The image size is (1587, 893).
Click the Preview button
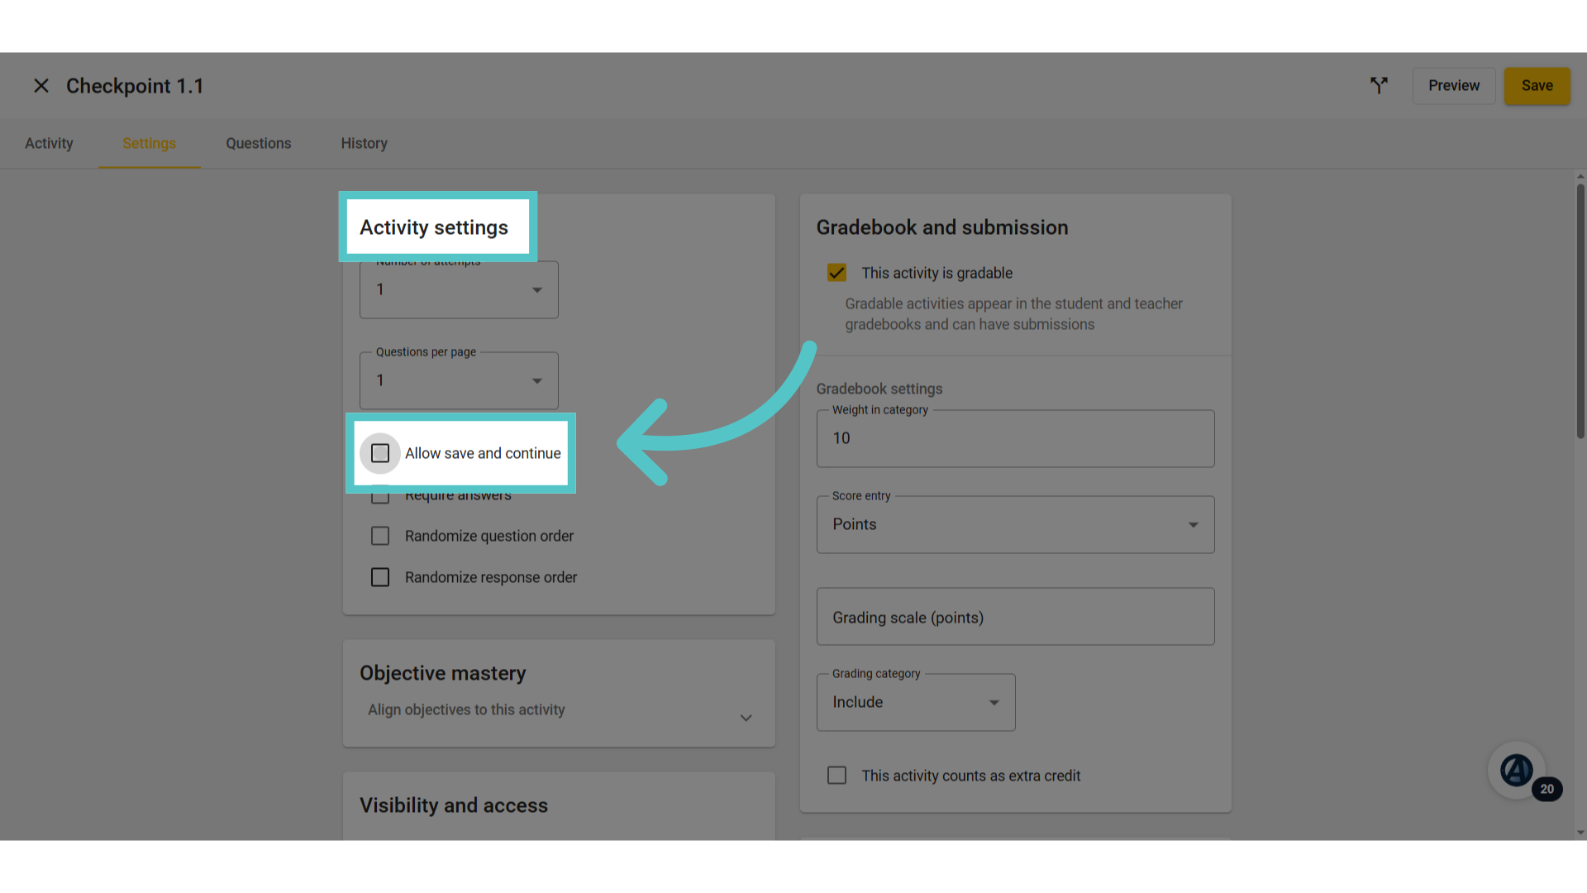[x=1454, y=86]
